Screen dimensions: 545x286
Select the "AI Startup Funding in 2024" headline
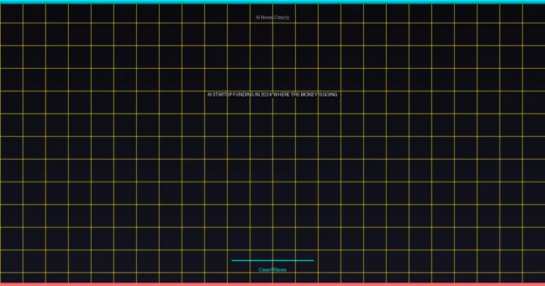coord(272,94)
